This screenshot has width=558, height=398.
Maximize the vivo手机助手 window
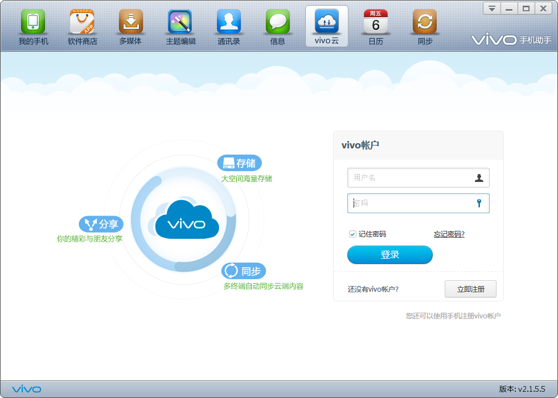tap(526, 8)
